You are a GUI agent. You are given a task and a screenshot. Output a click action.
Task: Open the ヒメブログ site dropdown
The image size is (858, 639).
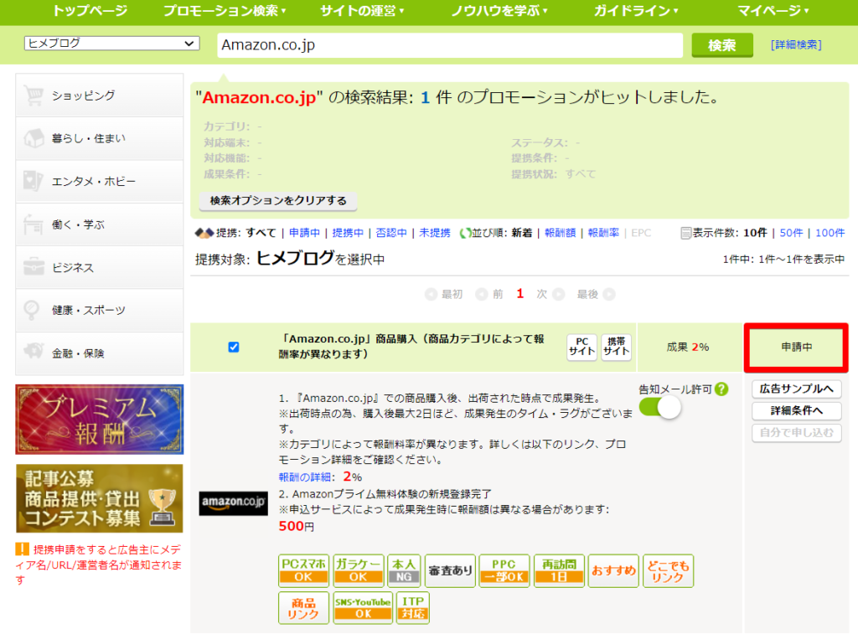click(x=111, y=44)
